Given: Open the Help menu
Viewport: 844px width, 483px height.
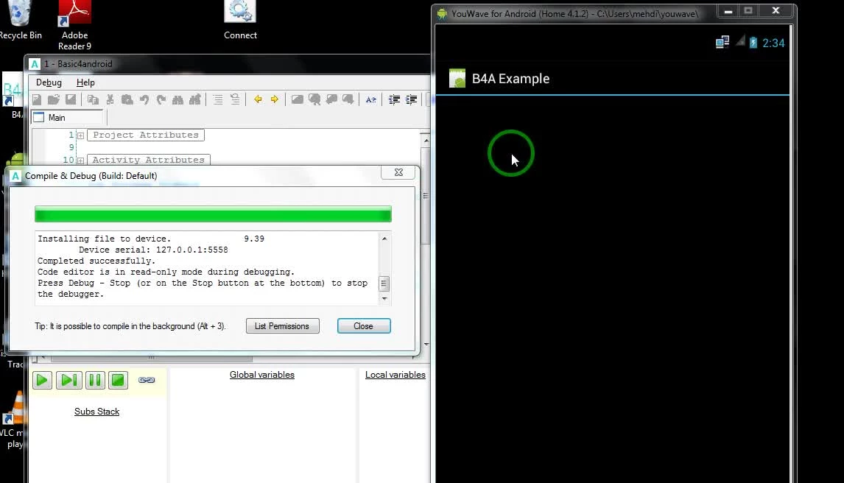Looking at the screenshot, I should tap(85, 82).
